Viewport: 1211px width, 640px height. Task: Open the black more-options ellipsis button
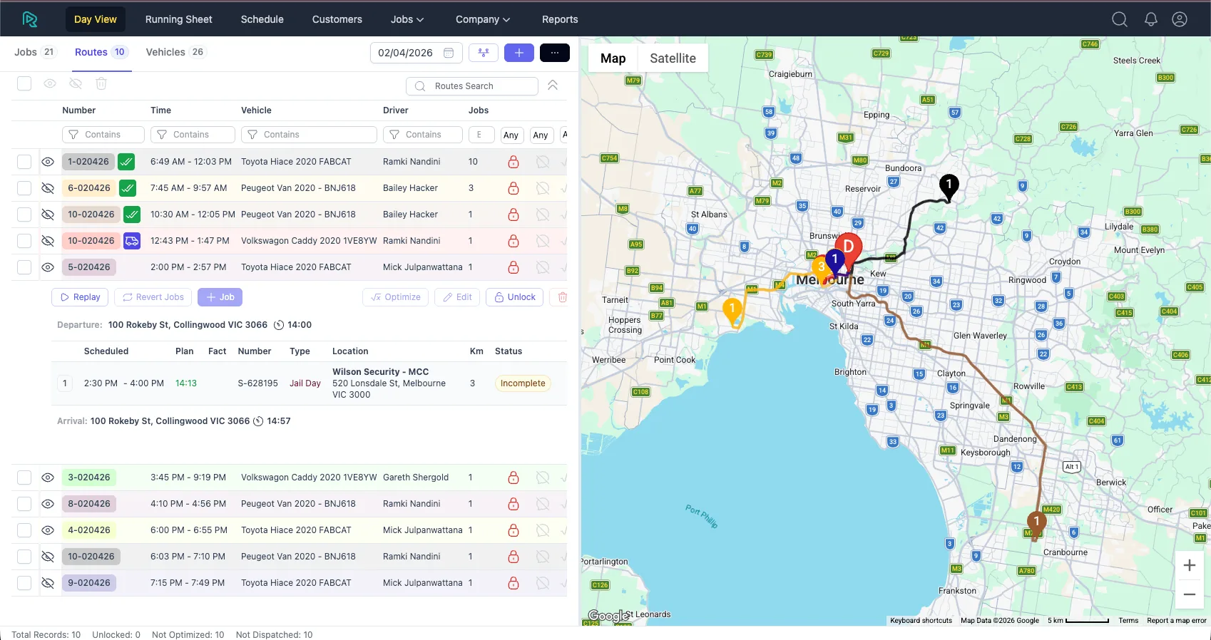tap(555, 53)
